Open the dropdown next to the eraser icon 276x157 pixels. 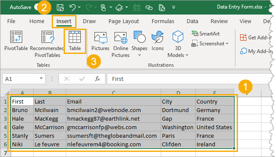tap(126, 7)
